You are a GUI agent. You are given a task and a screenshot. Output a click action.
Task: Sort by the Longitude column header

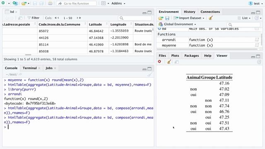click(121, 24)
